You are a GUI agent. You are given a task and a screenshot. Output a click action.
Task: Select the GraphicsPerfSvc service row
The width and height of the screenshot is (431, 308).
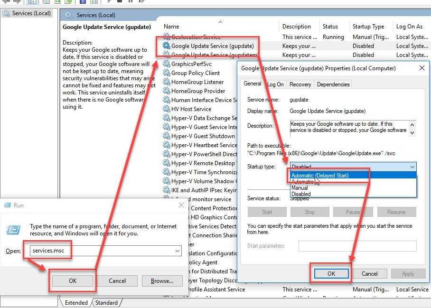[191, 64]
